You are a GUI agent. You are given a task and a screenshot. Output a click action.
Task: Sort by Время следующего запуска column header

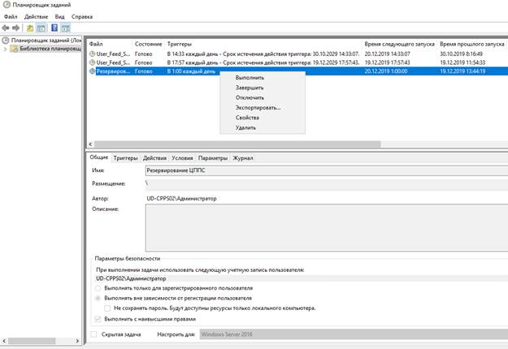(400, 44)
